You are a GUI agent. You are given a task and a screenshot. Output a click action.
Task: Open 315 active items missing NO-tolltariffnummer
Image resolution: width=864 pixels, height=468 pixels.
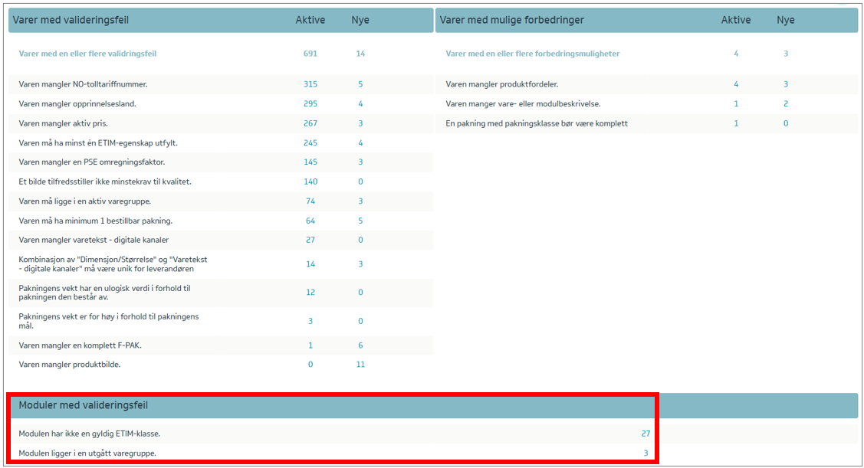[310, 84]
